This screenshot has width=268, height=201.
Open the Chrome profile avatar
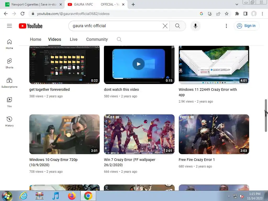tap(254, 14)
